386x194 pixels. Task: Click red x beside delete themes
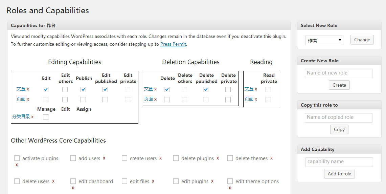pyautogui.click(x=271, y=158)
